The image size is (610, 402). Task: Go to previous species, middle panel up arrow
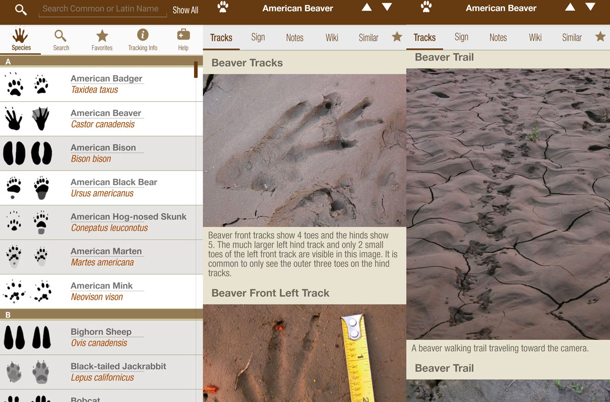pyautogui.click(x=367, y=7)
